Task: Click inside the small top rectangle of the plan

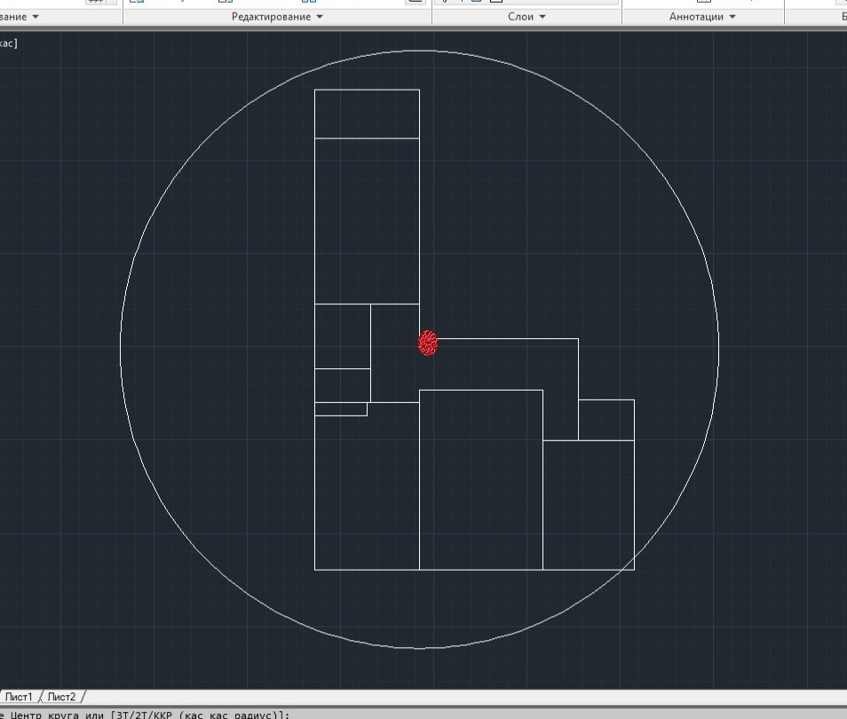Action: [x=367, y=114]
